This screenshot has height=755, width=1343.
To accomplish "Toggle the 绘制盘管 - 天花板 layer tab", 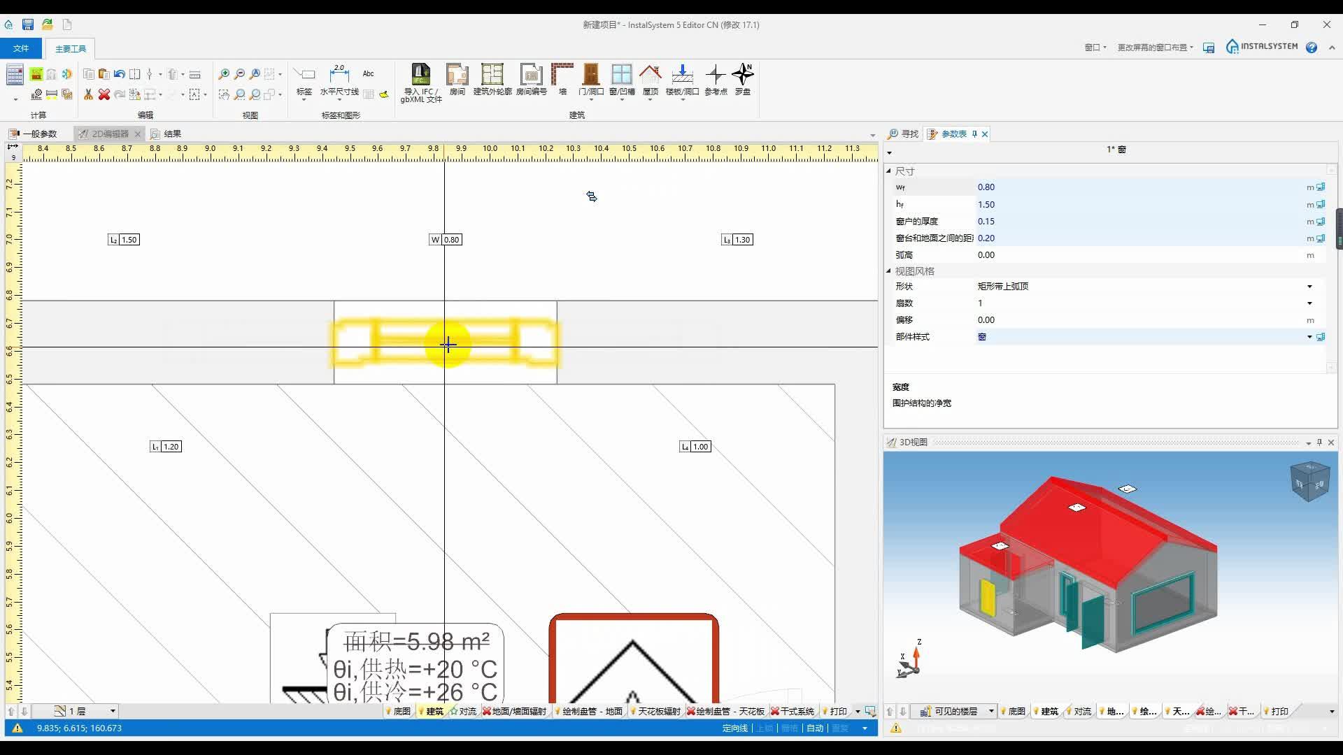I will [726, 711].
